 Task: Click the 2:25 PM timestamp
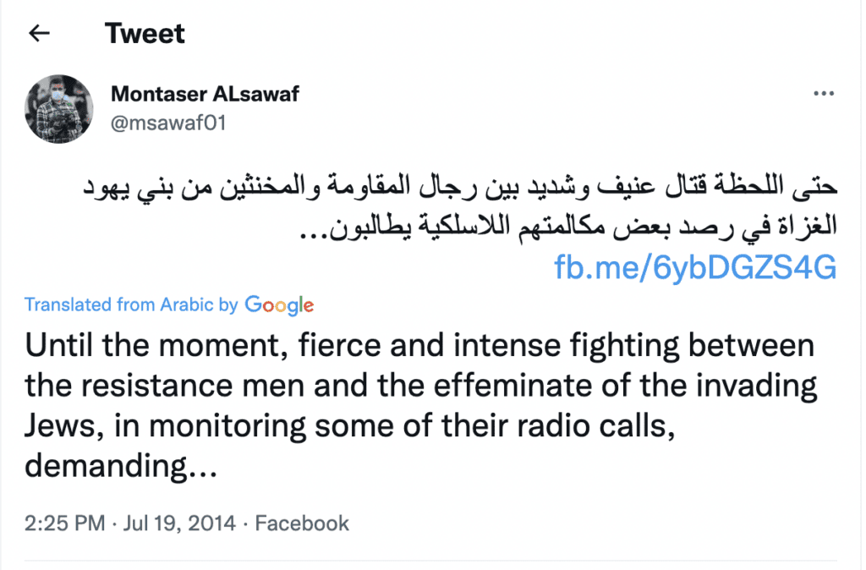point(64,523)
